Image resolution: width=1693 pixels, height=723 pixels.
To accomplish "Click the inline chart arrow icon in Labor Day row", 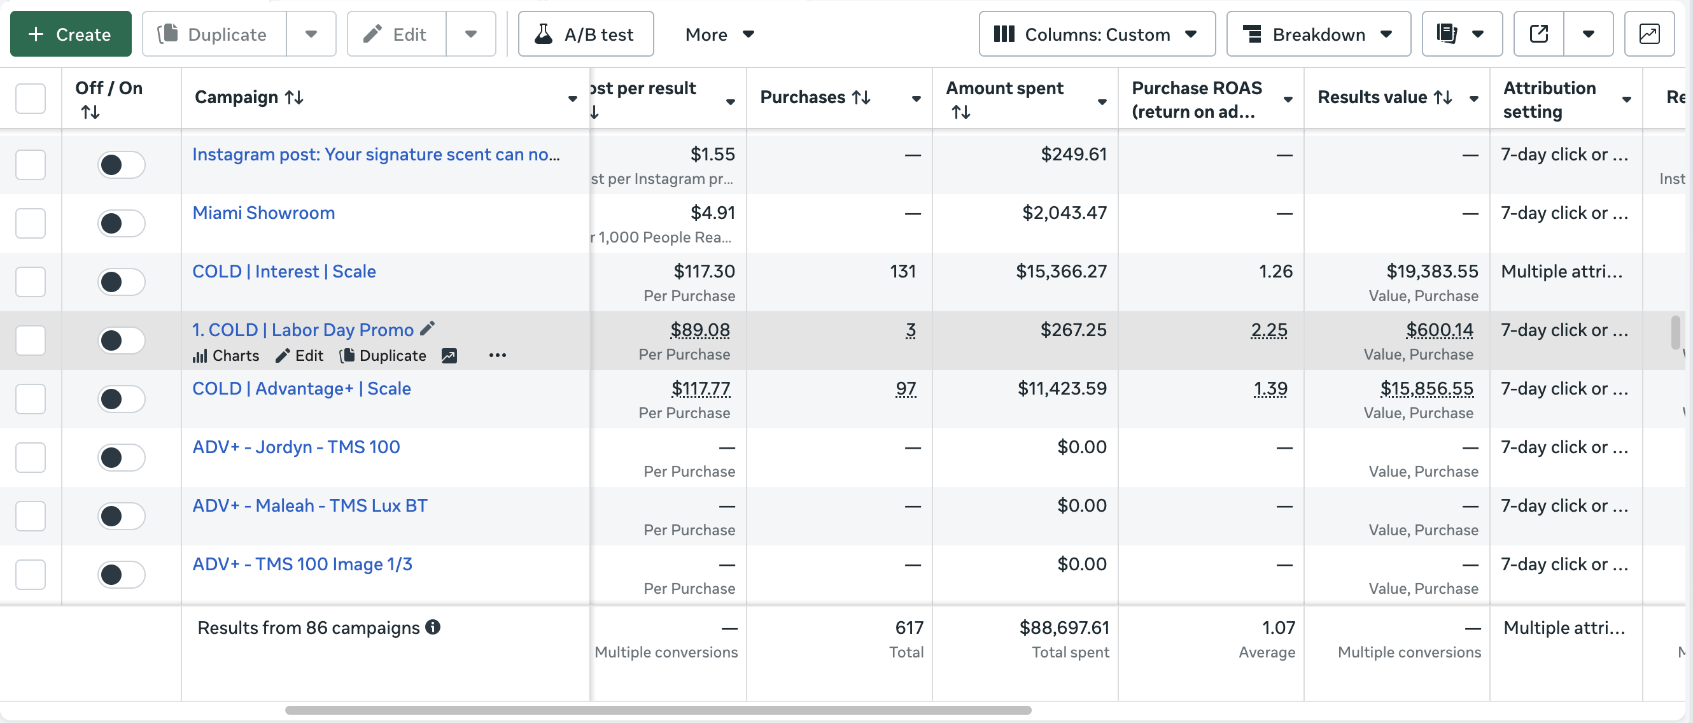I will [449, 356].
